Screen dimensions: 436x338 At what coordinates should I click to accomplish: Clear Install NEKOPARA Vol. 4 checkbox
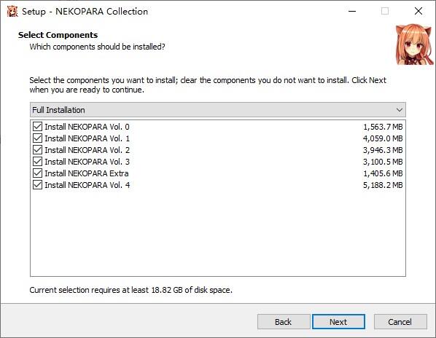click(37, 185)
